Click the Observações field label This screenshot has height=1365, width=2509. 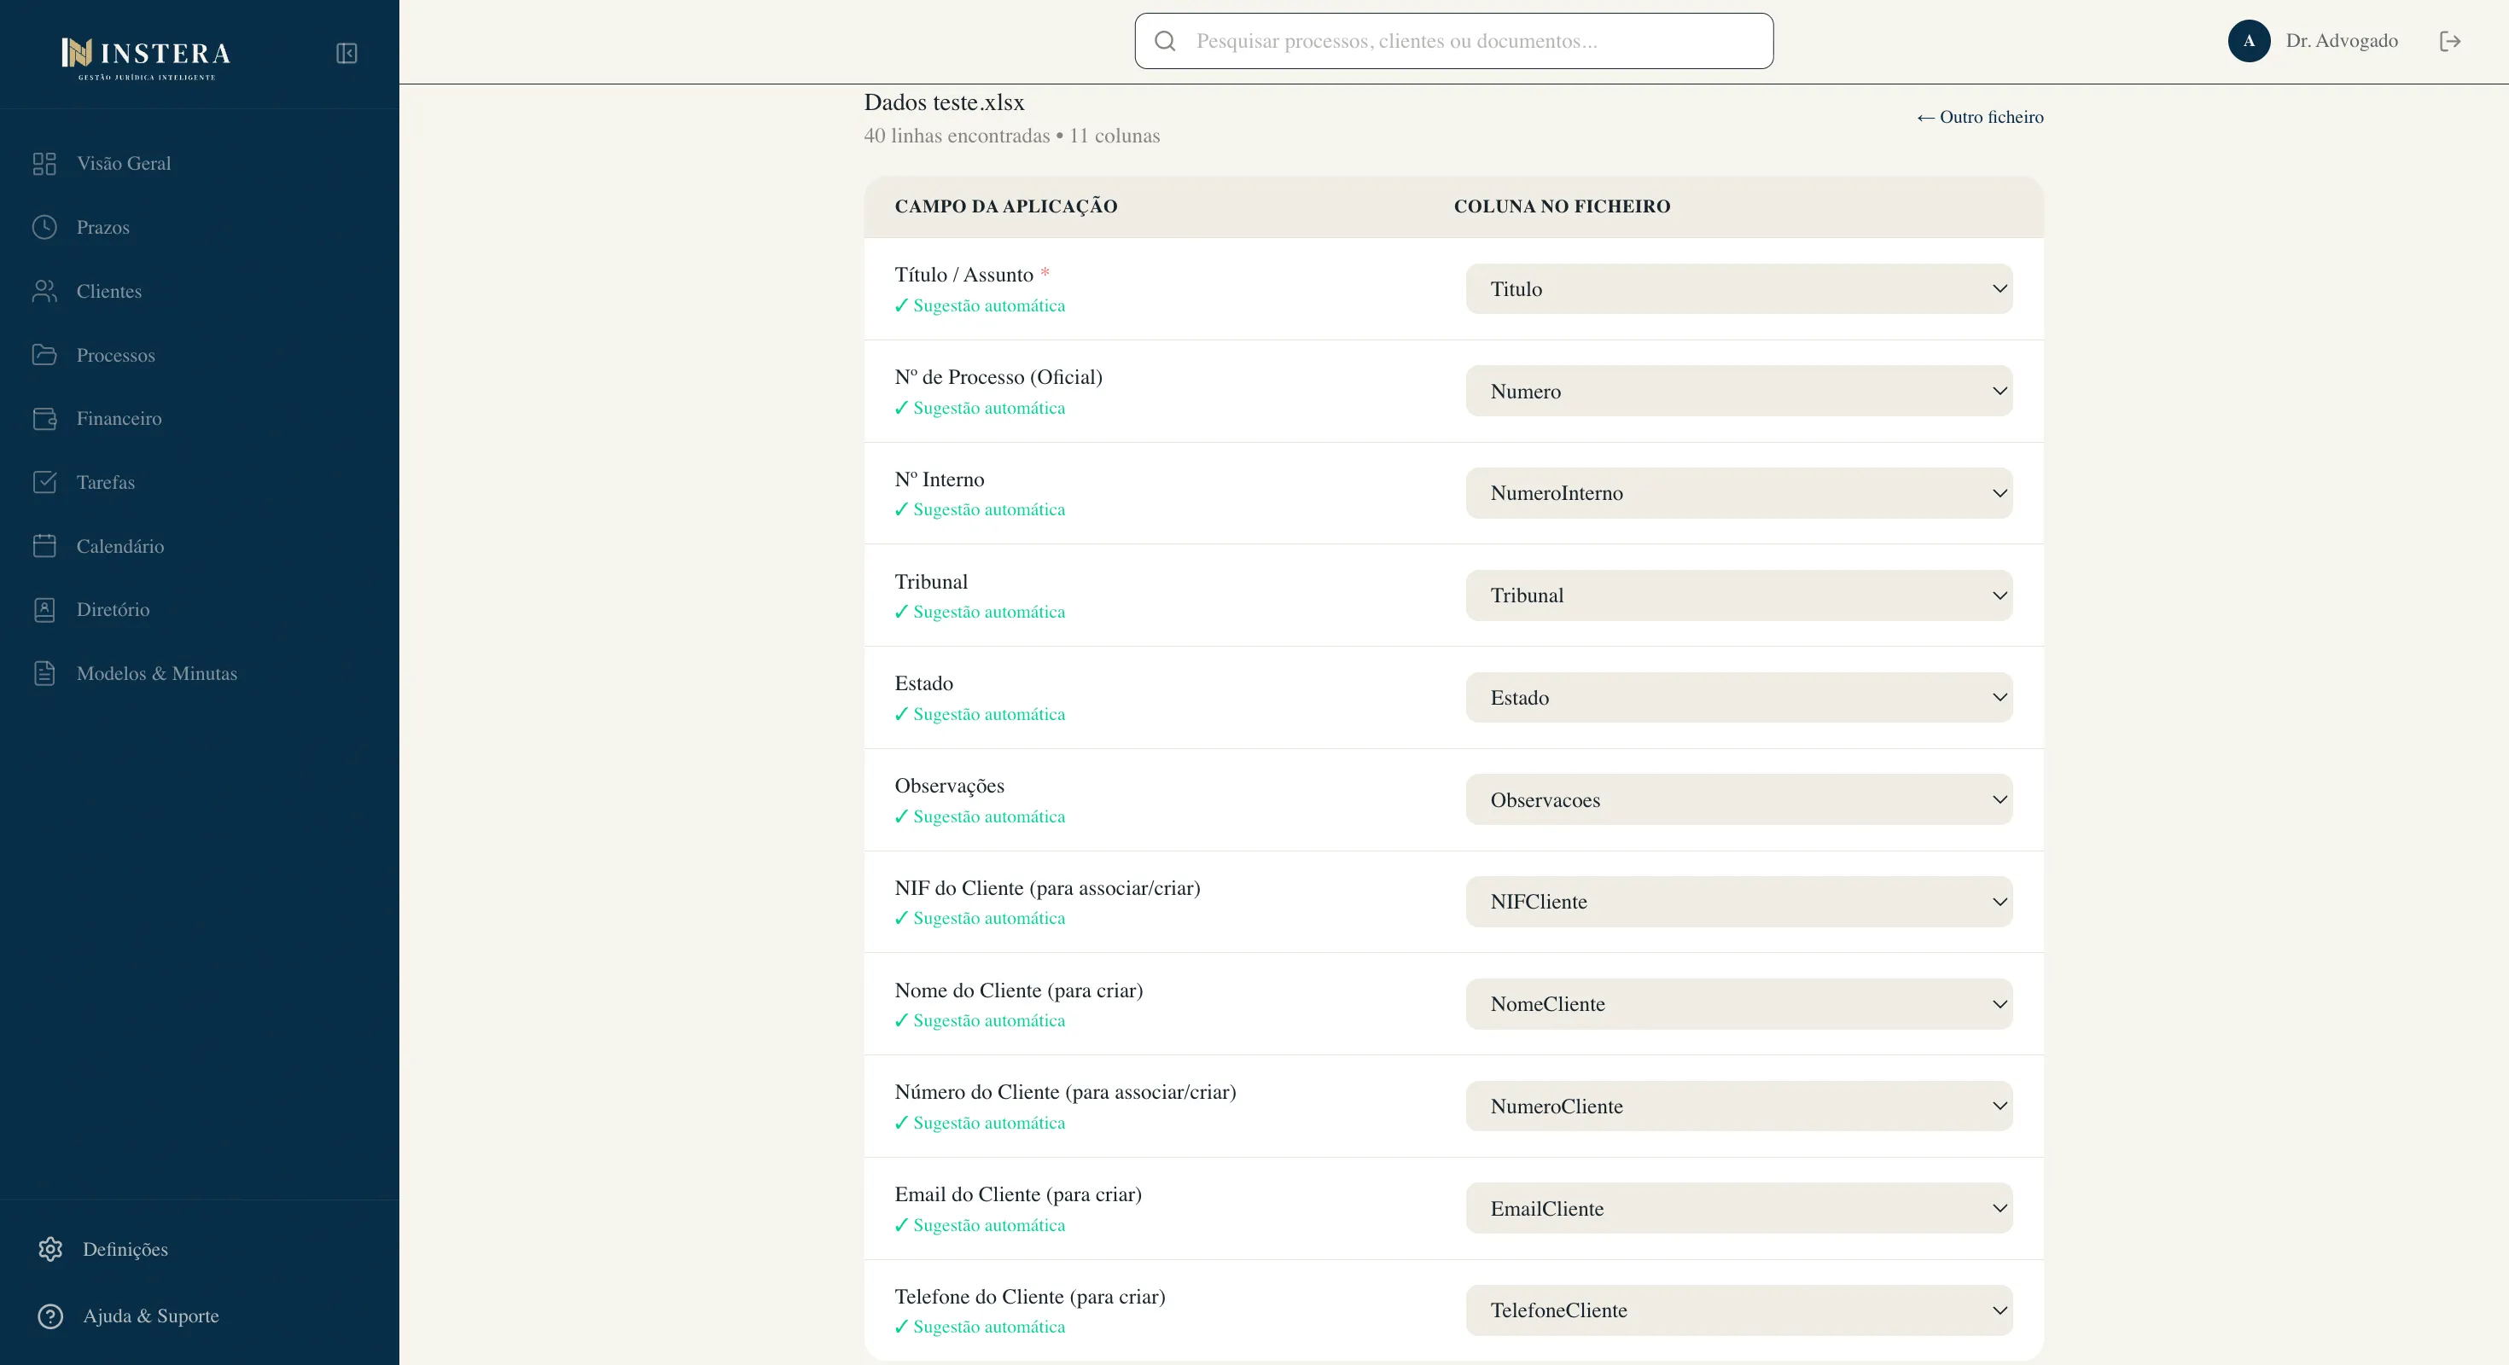(x=950, y=786)
